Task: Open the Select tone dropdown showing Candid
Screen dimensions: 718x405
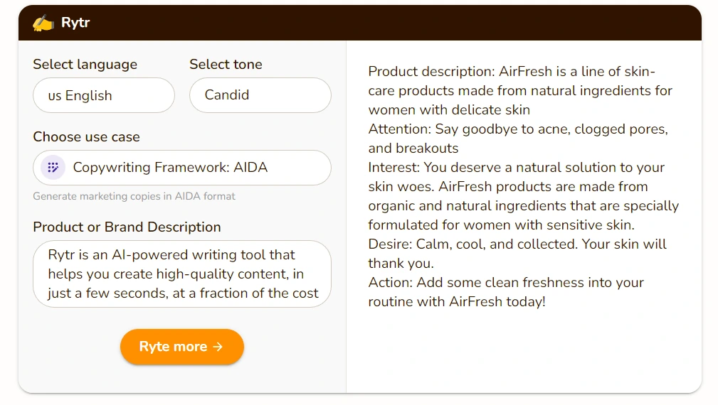Action: click(260, 95)
